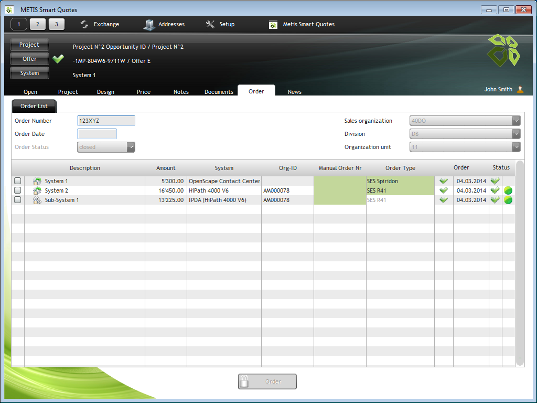
Task: Switch to the Price tab
Action: click(144, 92)
